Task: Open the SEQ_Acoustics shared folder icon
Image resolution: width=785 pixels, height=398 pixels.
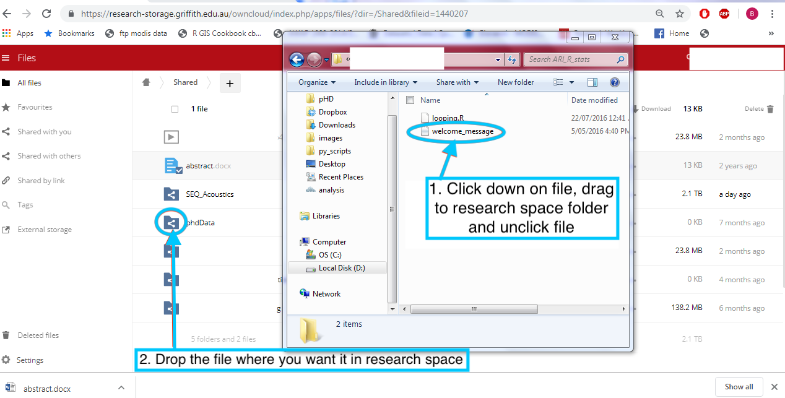Action: (171, 194)
